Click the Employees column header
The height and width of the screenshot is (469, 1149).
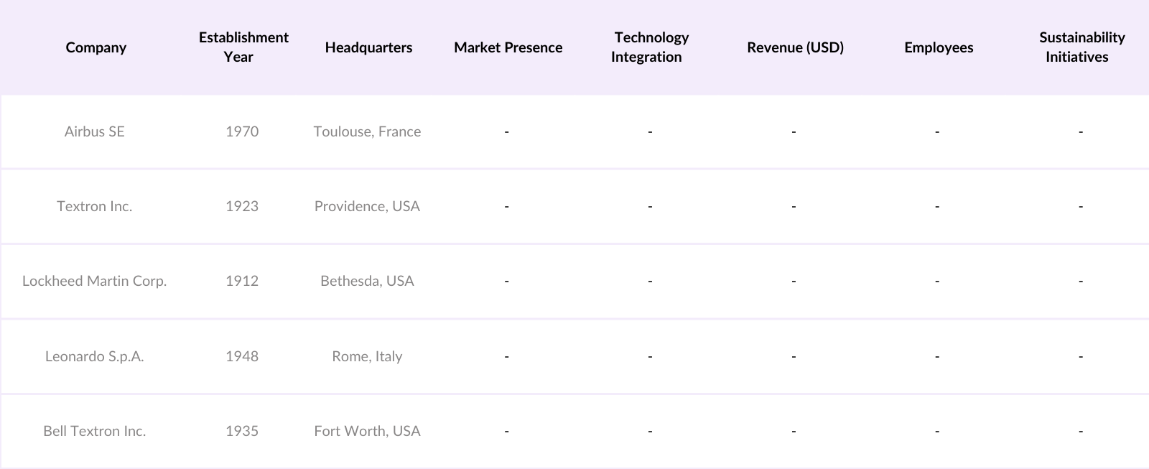pos(939,47)
